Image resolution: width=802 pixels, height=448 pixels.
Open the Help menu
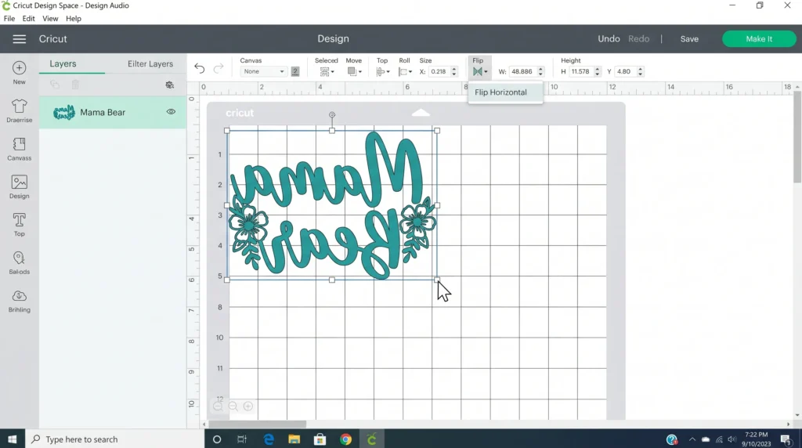point(73,19)
